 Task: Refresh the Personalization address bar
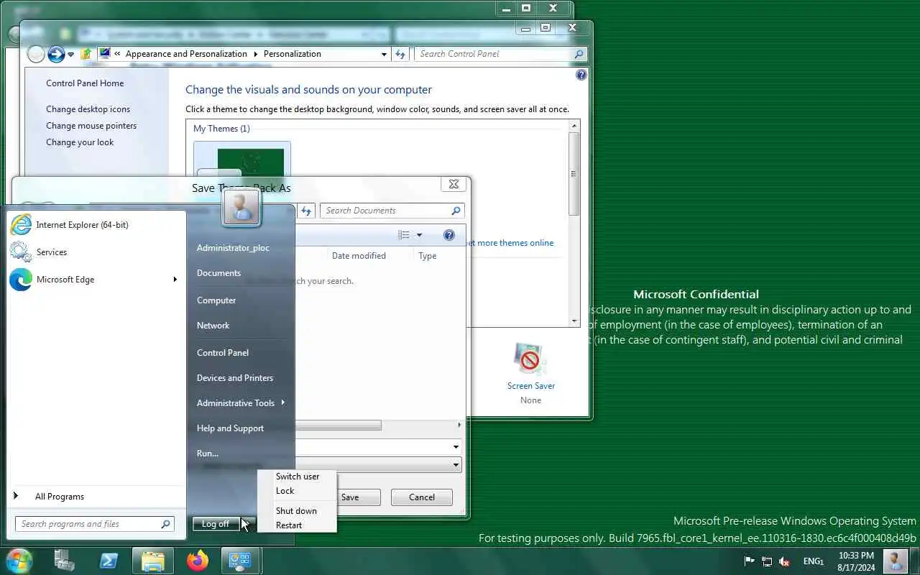(x=400, y=54)
